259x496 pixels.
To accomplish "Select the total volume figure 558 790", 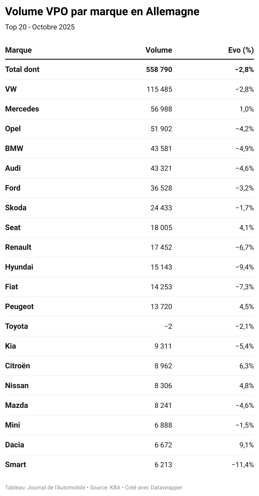I will coord(159,69).
